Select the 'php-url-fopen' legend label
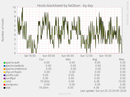Screen dimensions: 130x97 (13, 72)
